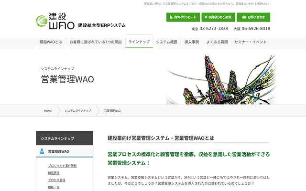Image resolution: width=306 pixels, height=191 pixels.
Task: Click the person icon beside 営業管理WAO
Action: [x=42, y=151]
